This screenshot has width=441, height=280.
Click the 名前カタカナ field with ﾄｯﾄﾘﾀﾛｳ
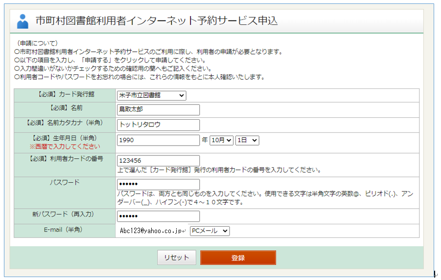click(158, 125)
